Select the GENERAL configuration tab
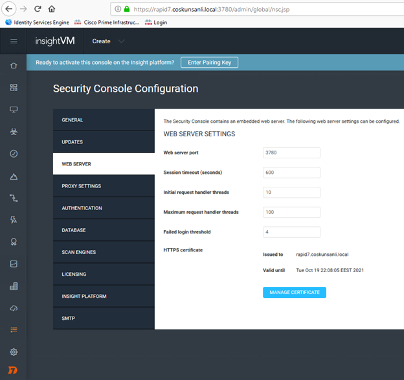Viewport: 404px width, 380px height. click(x=104, y=120)
